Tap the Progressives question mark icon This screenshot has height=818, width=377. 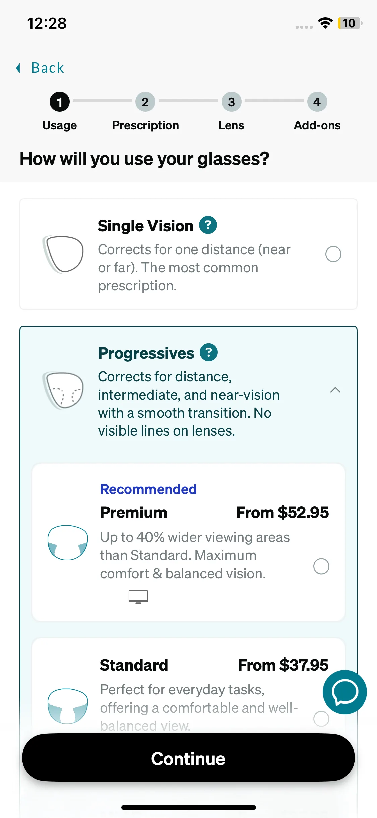pyautogui.click(x=209, y=352)
